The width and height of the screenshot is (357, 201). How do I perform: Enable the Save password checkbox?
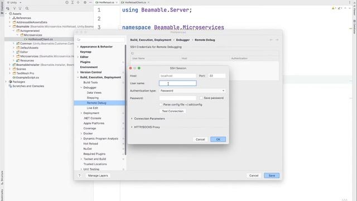pos(201,98)
